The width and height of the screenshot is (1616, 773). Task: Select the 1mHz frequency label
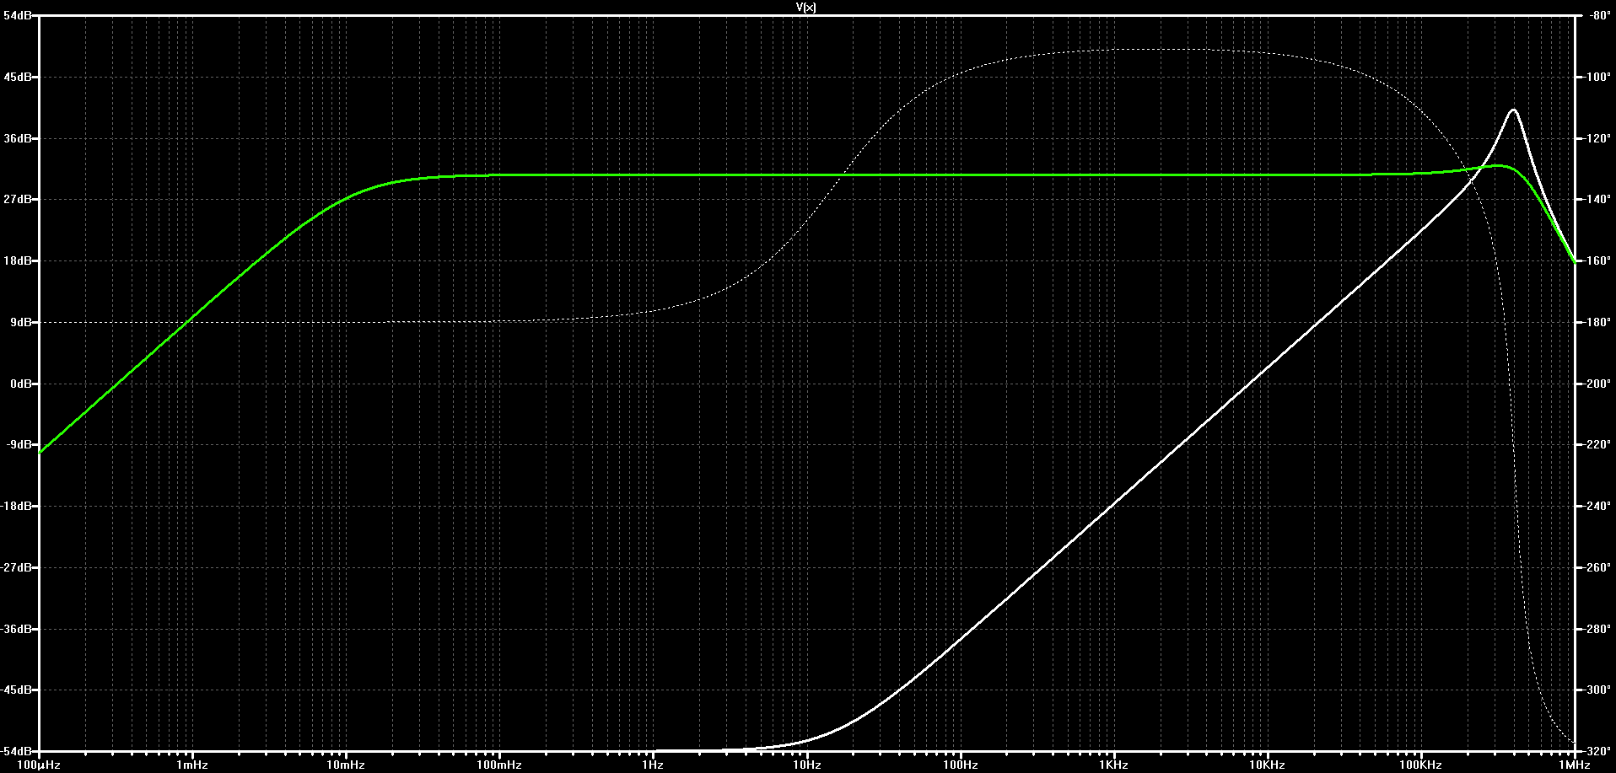pyautogui.click(x=192, y=765)
